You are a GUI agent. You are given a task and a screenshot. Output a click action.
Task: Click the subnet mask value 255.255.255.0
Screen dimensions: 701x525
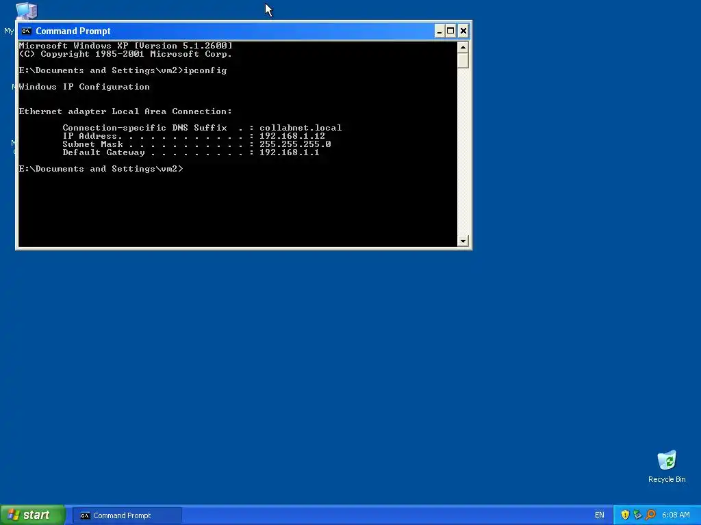point(295,144)
